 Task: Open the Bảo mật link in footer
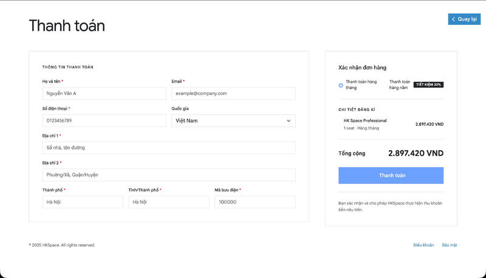coord(450,245)
